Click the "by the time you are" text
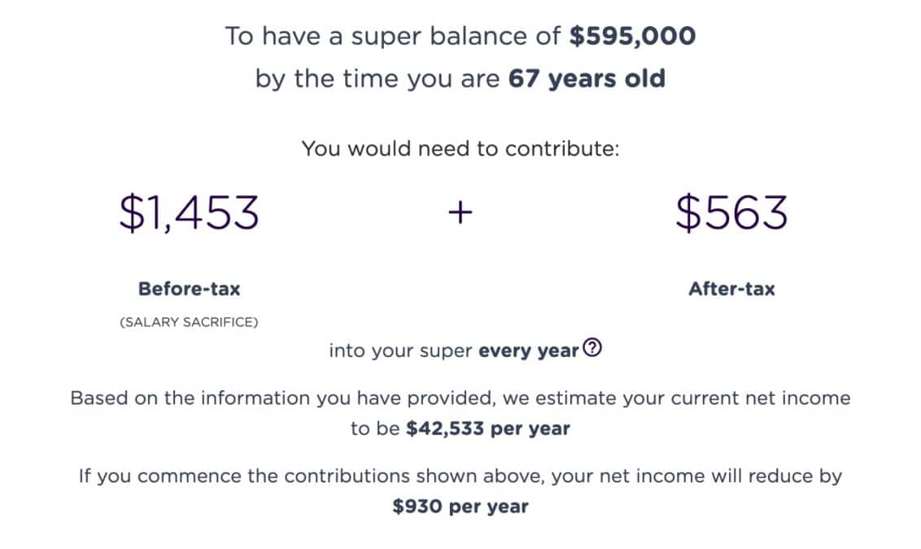This screenshot has width=921, height=549. (378, 79)
